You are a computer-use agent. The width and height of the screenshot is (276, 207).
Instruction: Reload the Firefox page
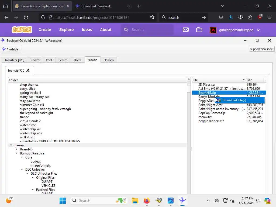[x=26, y=18]
